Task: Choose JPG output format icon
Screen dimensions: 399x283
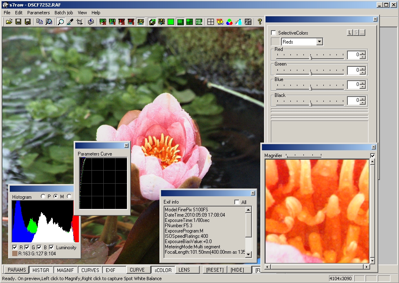Action: 140,22
